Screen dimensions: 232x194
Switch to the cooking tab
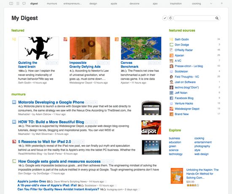pyautogui.click(x=196, y=3)
